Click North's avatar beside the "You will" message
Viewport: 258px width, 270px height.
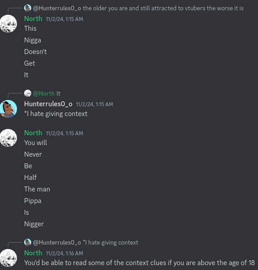pos(8,138)
